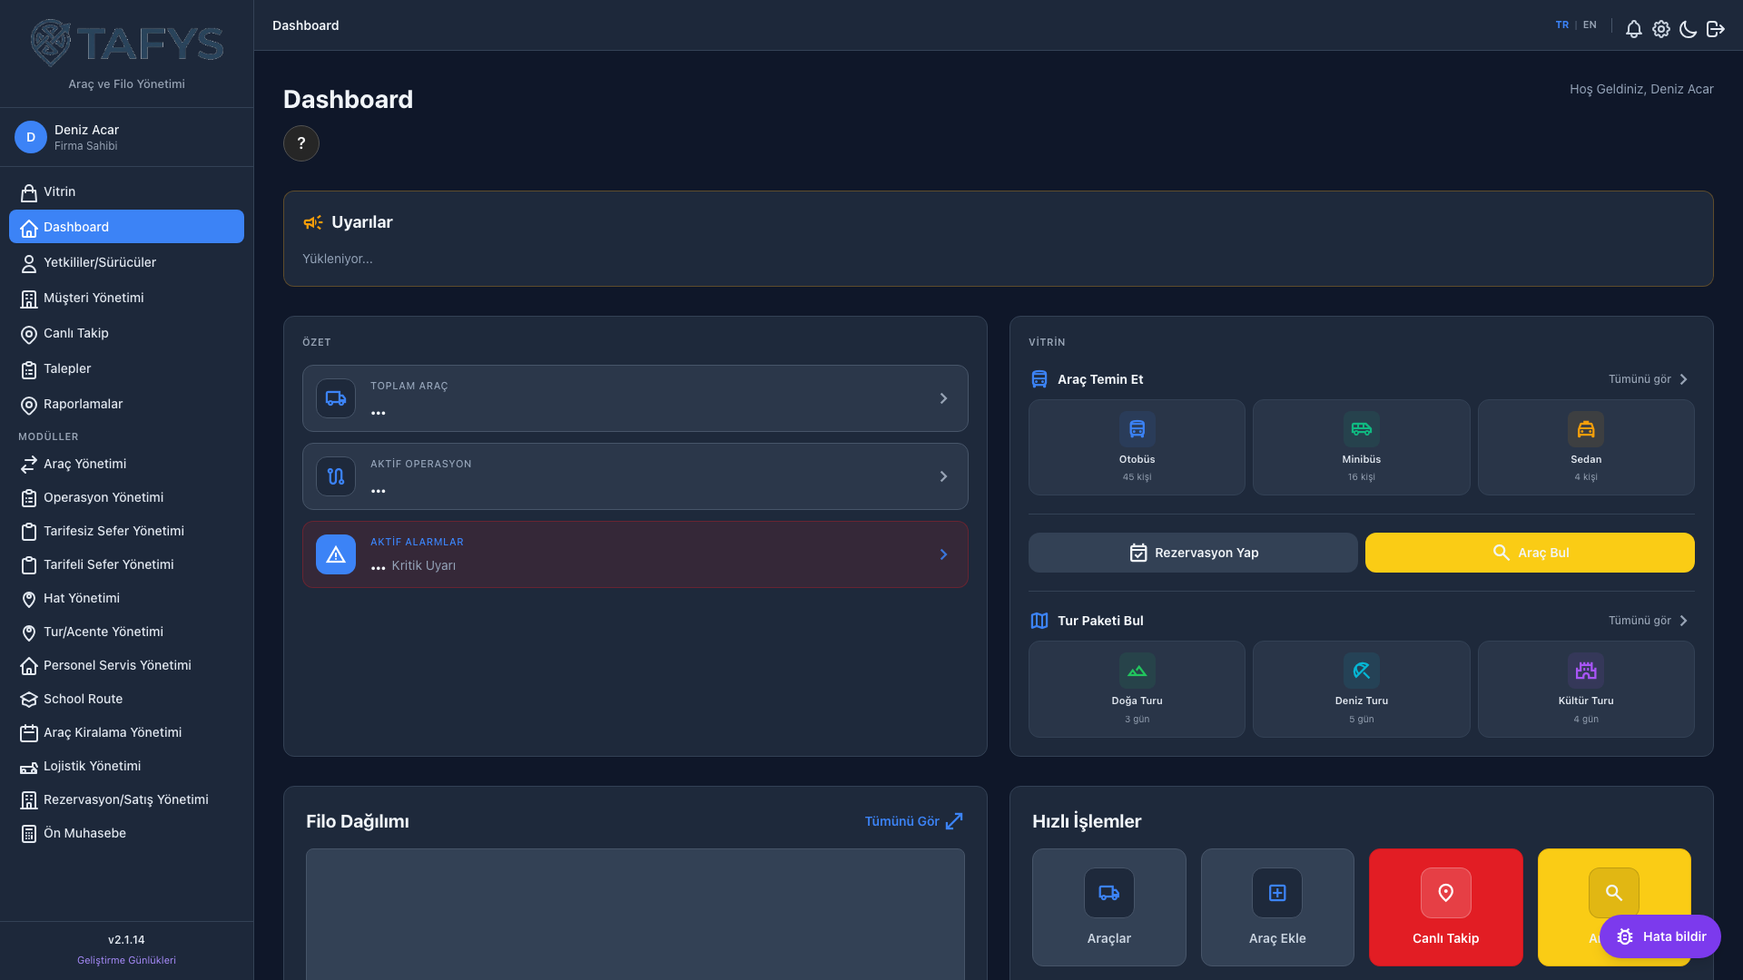
Task: Open Araç Yönetimi module
Action: click(126, 464)
